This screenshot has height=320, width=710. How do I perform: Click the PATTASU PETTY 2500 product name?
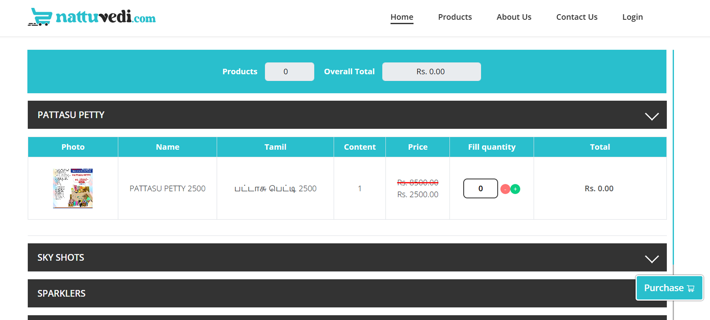click(x=167, y=188)
